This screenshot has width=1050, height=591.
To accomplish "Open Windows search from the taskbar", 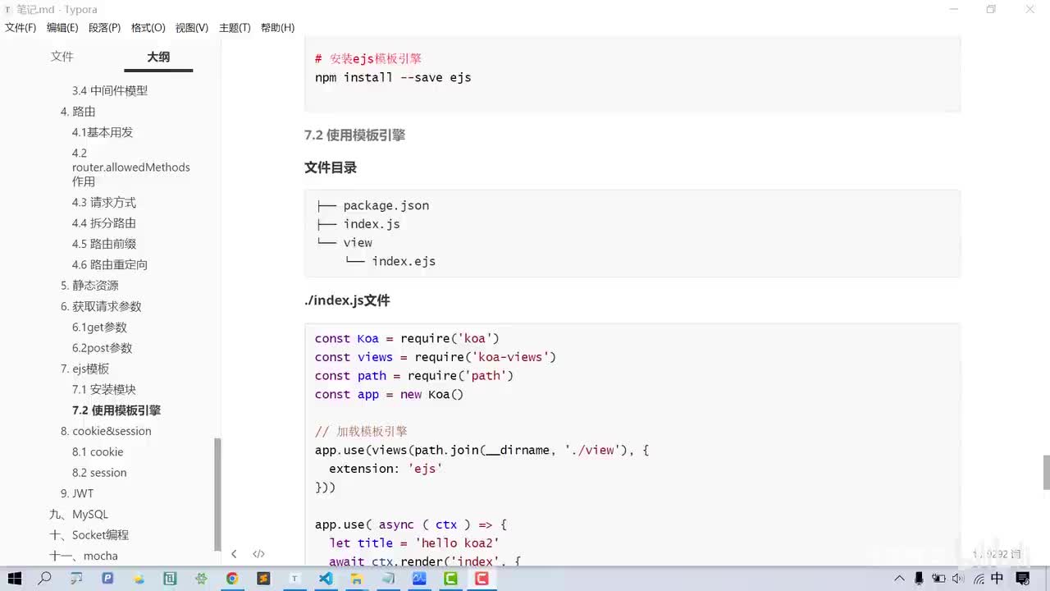I will pyautogui.click(x=45, y=579).
